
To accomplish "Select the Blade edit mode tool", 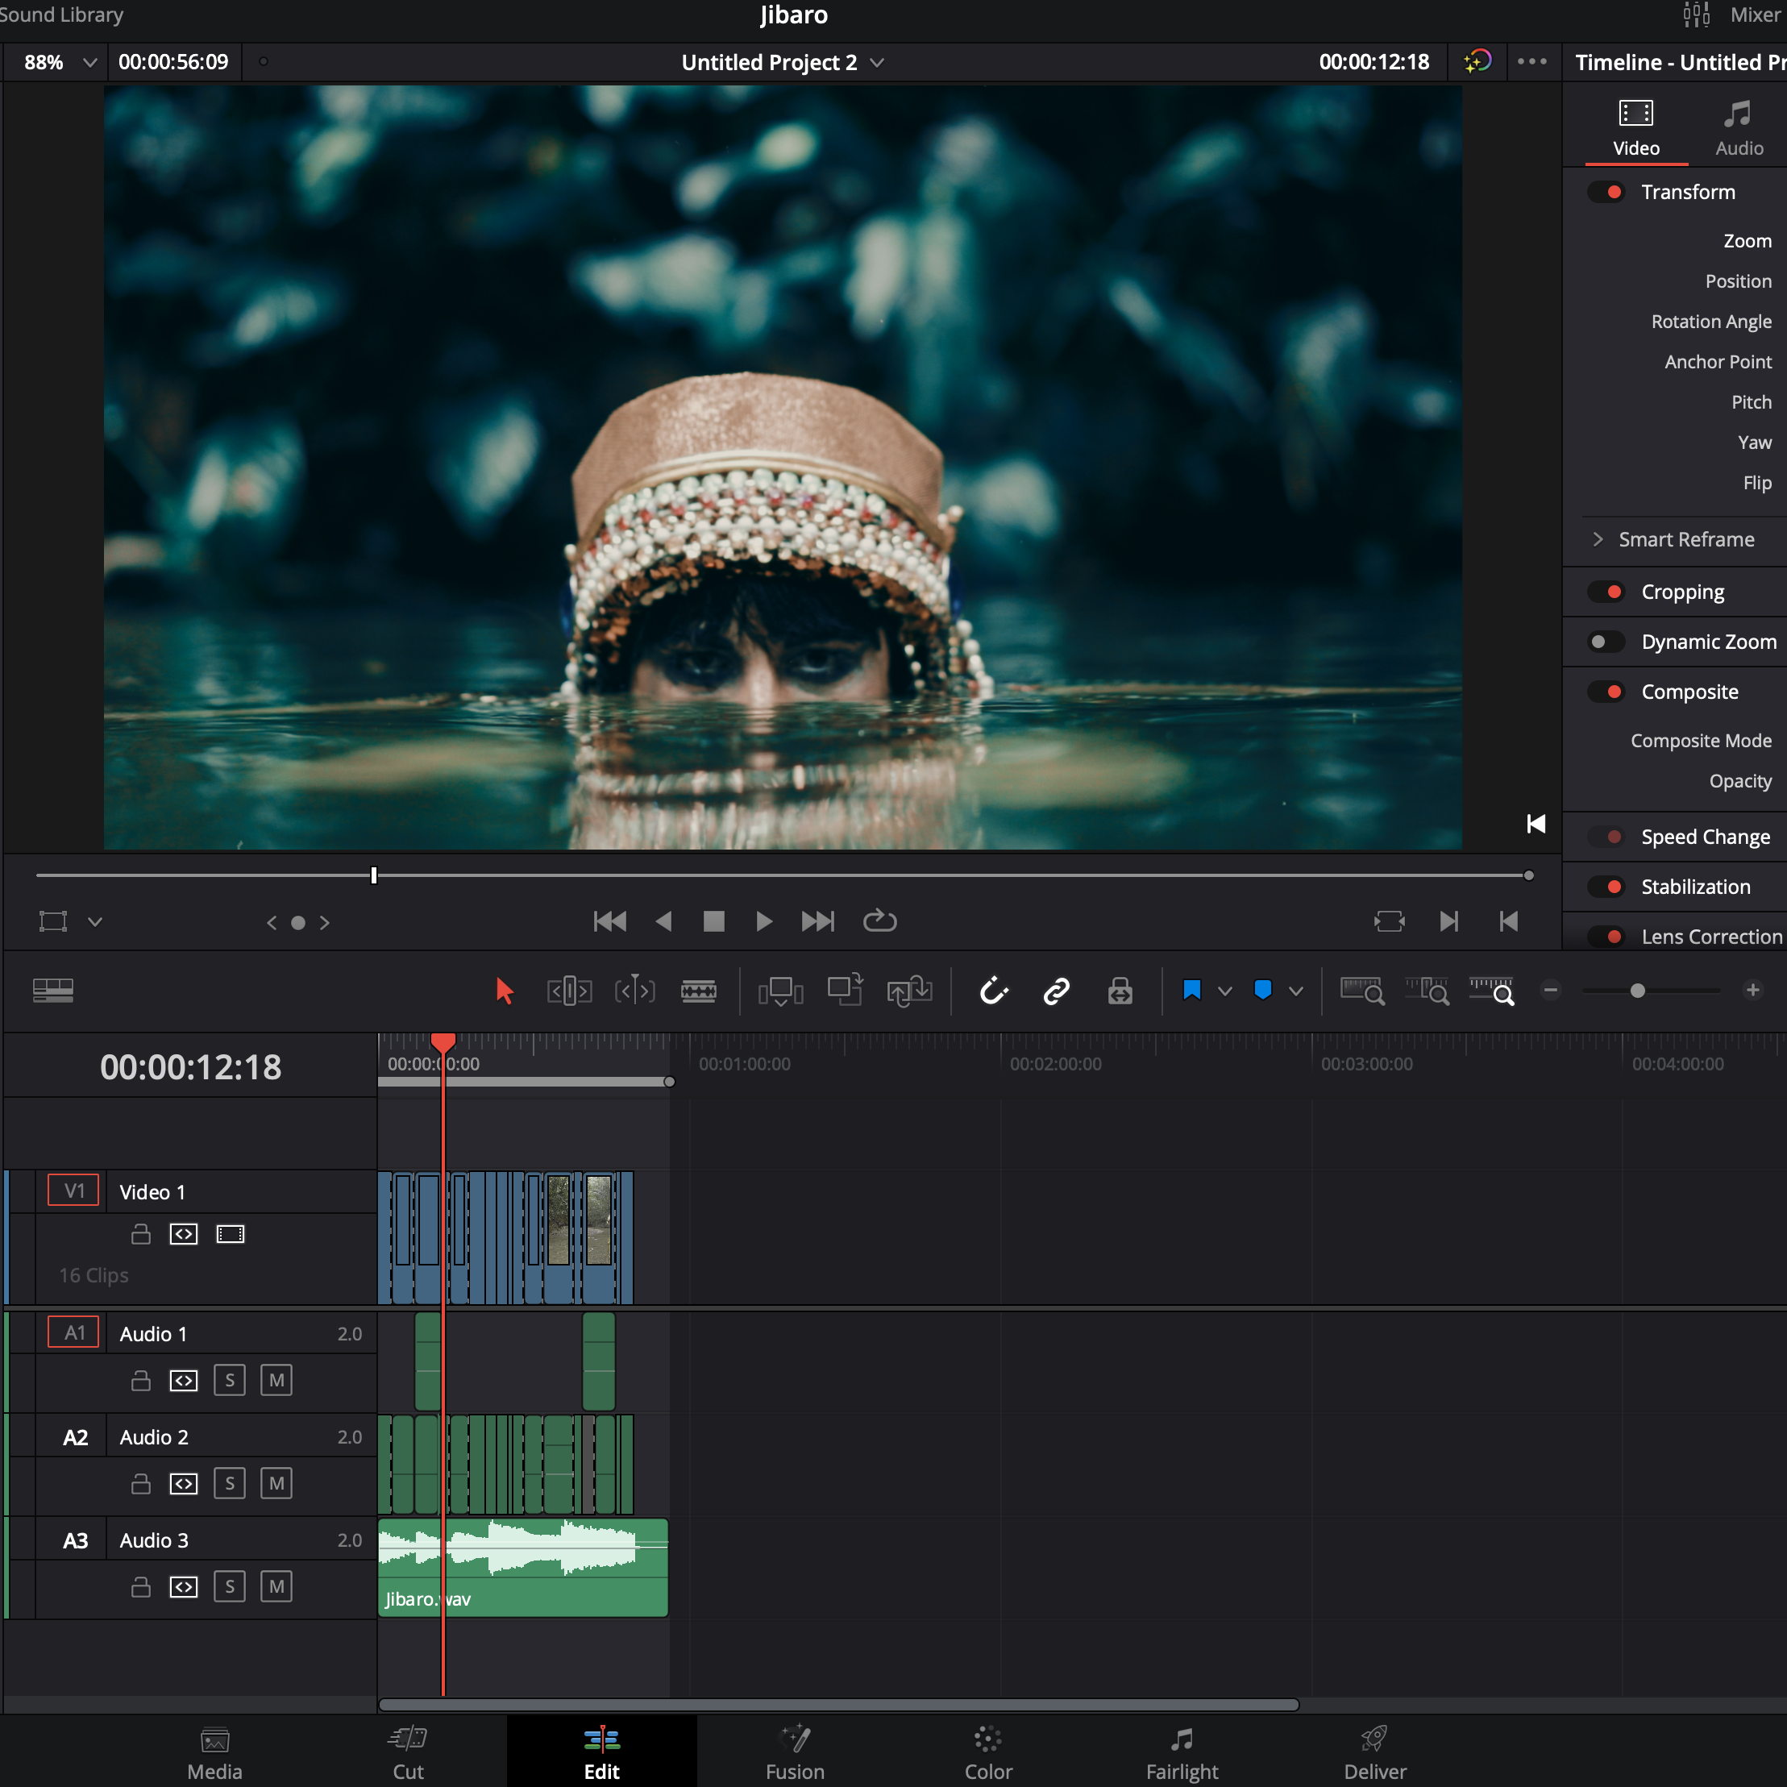I will pos(698,991).
